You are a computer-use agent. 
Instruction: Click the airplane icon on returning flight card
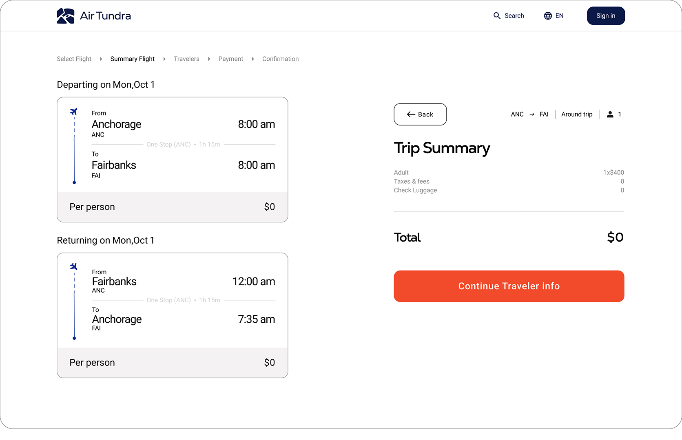(x=74, y=266)
